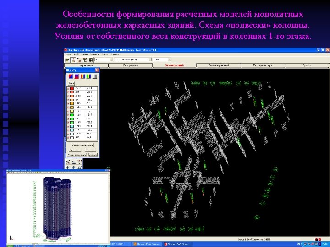Screen dimensions: 330x247
Task: Click the top red color swatch
Action: [72, 88]
